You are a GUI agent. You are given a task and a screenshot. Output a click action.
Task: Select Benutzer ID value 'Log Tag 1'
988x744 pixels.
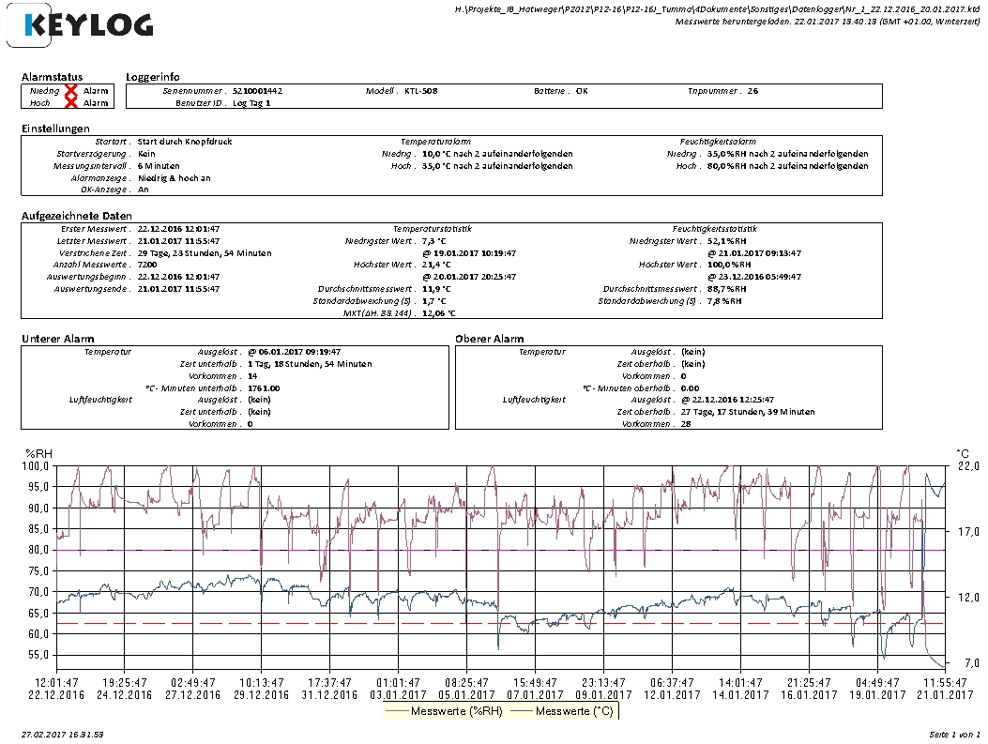(251, 103)
